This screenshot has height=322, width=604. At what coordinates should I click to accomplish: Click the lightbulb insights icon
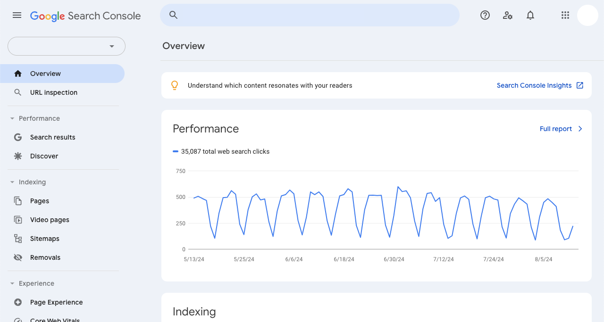click(175, 85)
